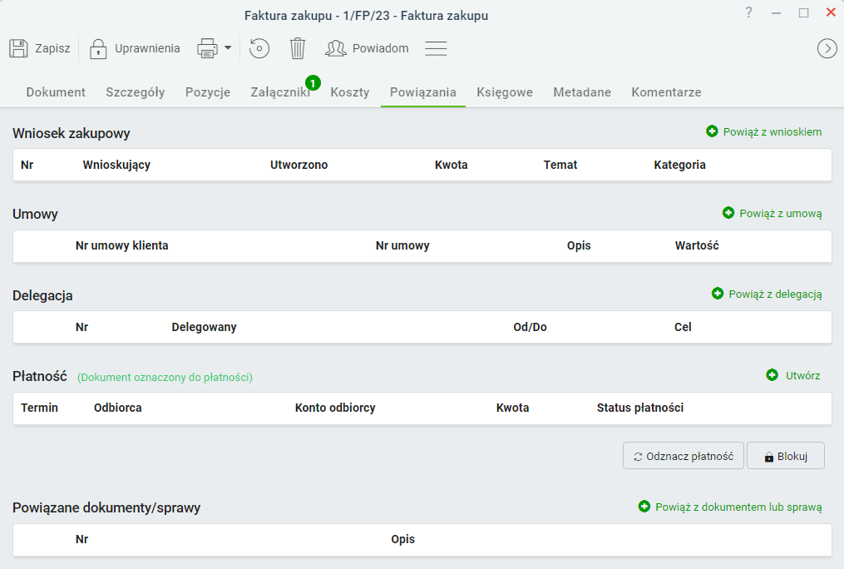Click green plus beside Powiąż z umową
Screen dimensions: 844x569
[728, 213]
